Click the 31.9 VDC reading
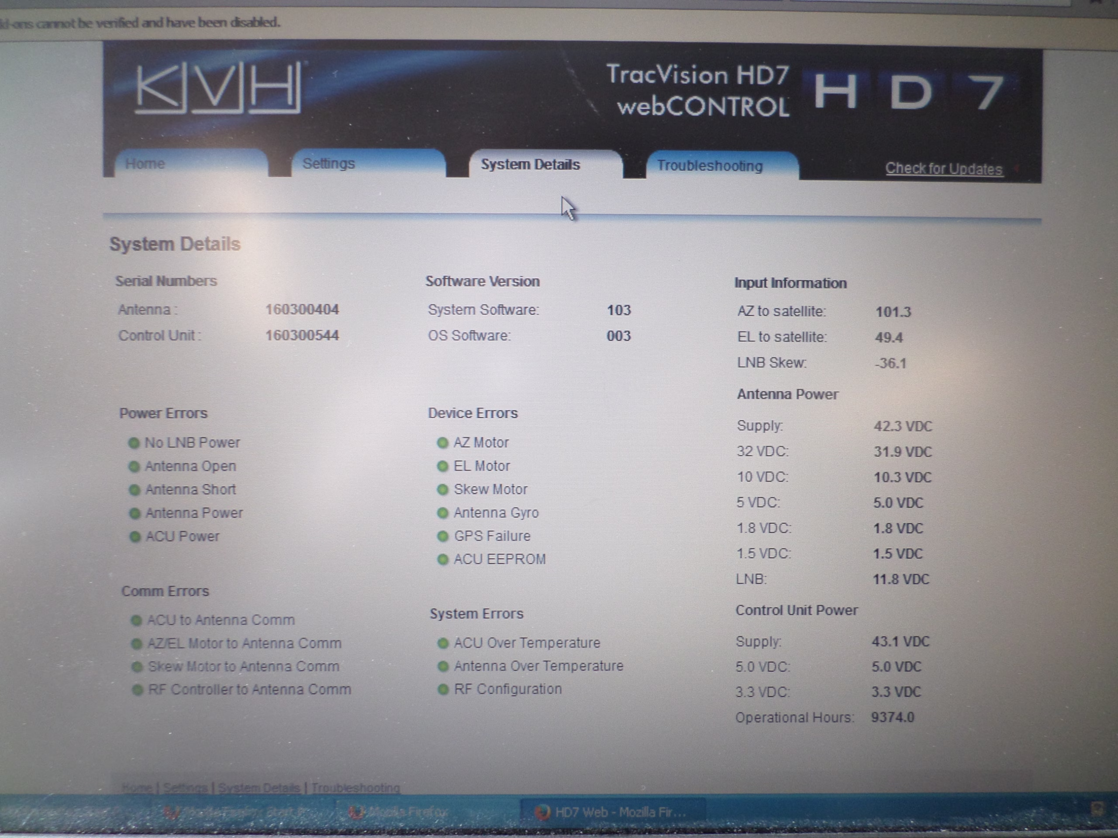Image resolution: width=1118 pixels, height=838 pixels. [903, 452]
